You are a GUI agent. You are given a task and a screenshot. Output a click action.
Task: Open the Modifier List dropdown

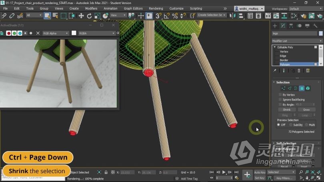[297, 41]
